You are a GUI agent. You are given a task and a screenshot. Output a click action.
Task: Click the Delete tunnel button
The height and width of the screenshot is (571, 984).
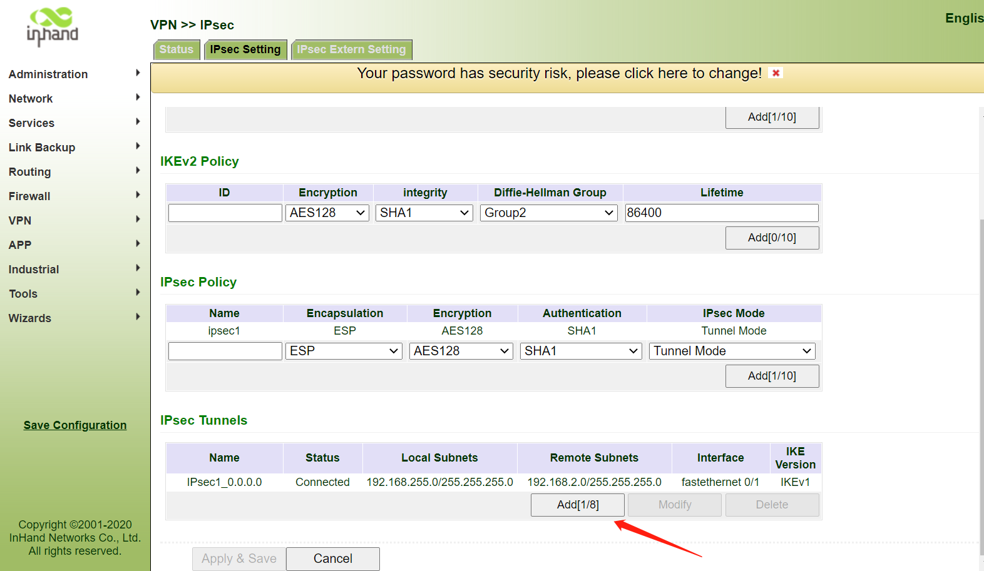772,505
